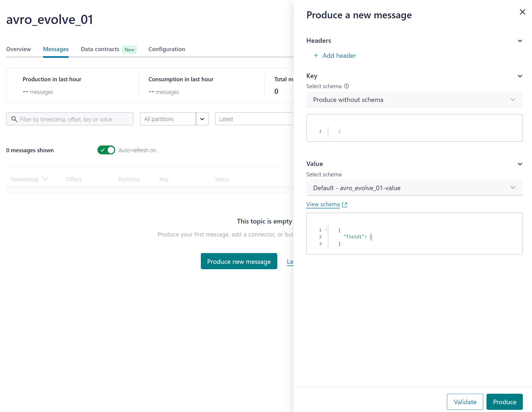The image size is (532, 412).
Task: Click the external link icon beside View schema
Action: (345, 205)
